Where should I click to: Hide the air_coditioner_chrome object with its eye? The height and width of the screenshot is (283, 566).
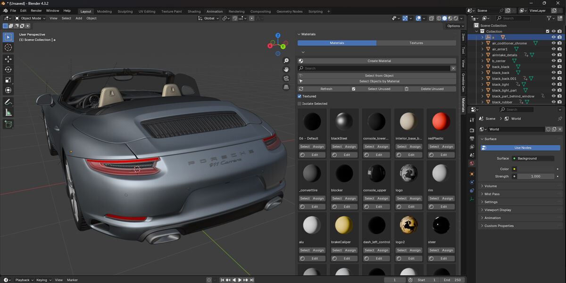pos(554,43)
